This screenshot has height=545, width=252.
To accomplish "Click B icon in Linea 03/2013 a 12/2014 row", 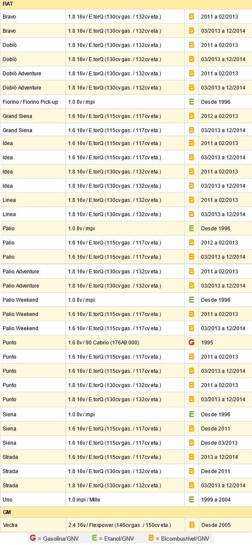I will [x=191, y=214].
